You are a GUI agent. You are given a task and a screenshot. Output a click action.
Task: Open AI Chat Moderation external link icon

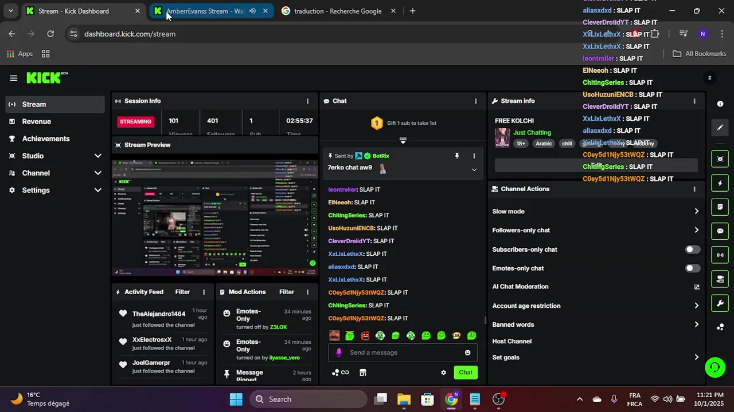click(697, 287)
